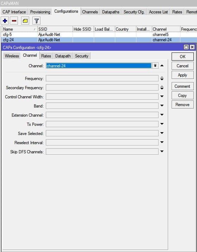
Task: Open Channel field dropdown list button
Action: (155, 66)
